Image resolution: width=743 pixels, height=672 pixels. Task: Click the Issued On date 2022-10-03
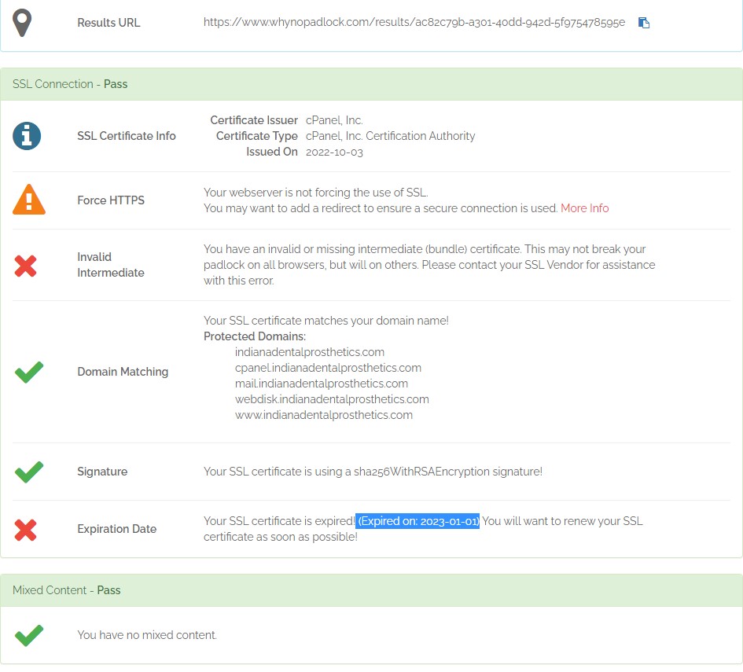[334, 152]
